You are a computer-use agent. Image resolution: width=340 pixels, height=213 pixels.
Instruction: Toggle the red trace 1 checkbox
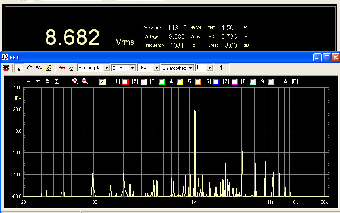pos(125,82)
